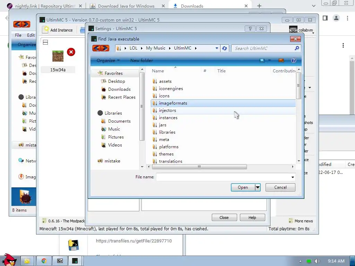The width and height of the screenshot is (355, 266).
Task: Click the Open button's split dropdown arrow
Action: click(x=258, y=187)
